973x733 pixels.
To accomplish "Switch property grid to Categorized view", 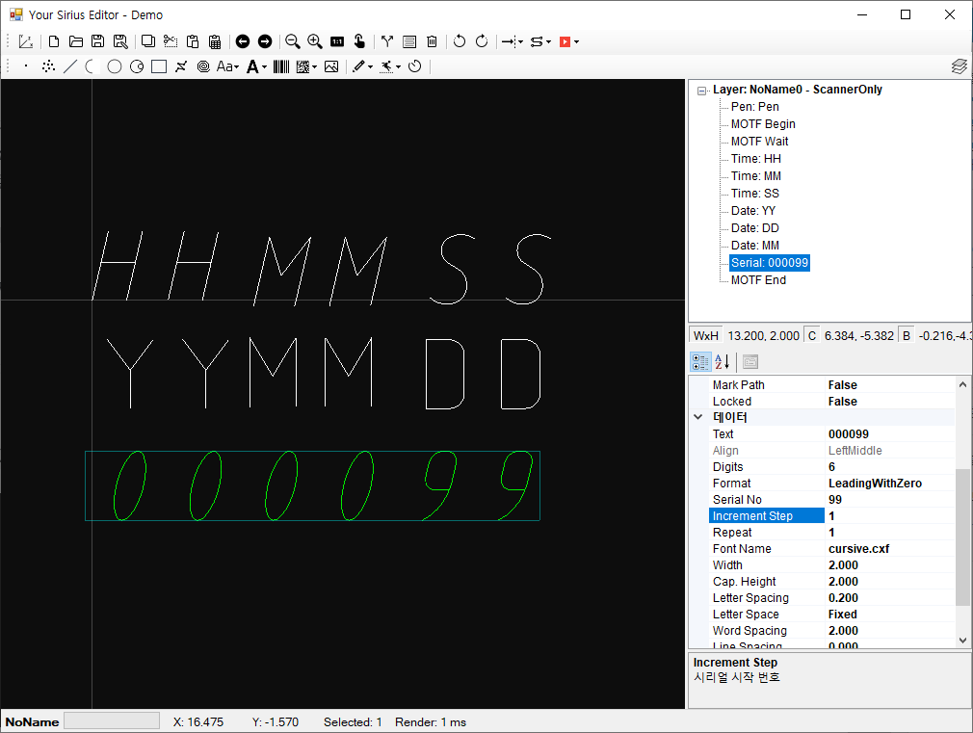I will (700, 362).
